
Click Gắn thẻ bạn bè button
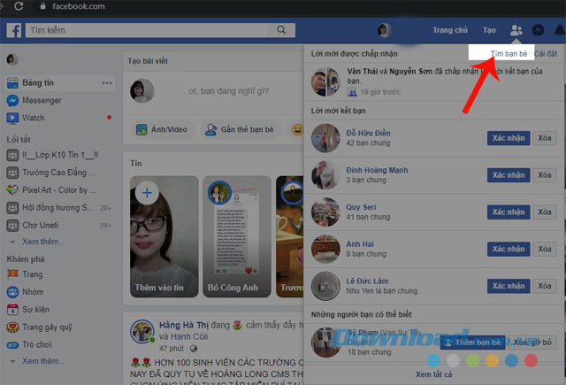240,129
